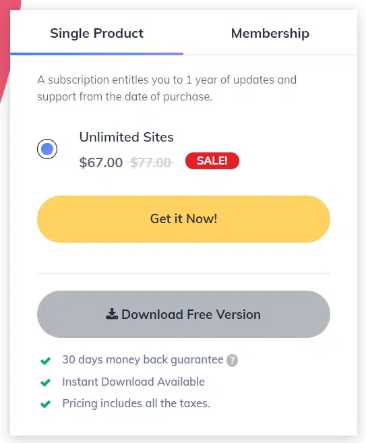Click the taxes included checkmark icon
The image size is (366, 443).
[45, 404]
